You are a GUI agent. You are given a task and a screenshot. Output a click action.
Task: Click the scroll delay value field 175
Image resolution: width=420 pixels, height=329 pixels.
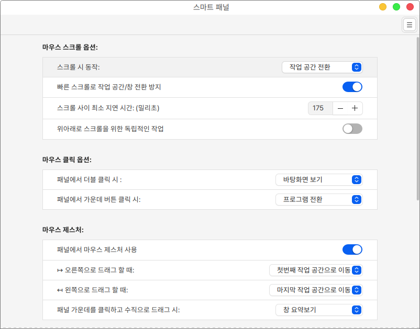[319, 108]
